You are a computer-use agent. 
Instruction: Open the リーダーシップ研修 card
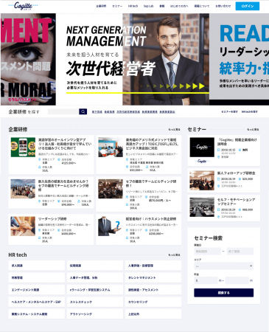point(51,229)
